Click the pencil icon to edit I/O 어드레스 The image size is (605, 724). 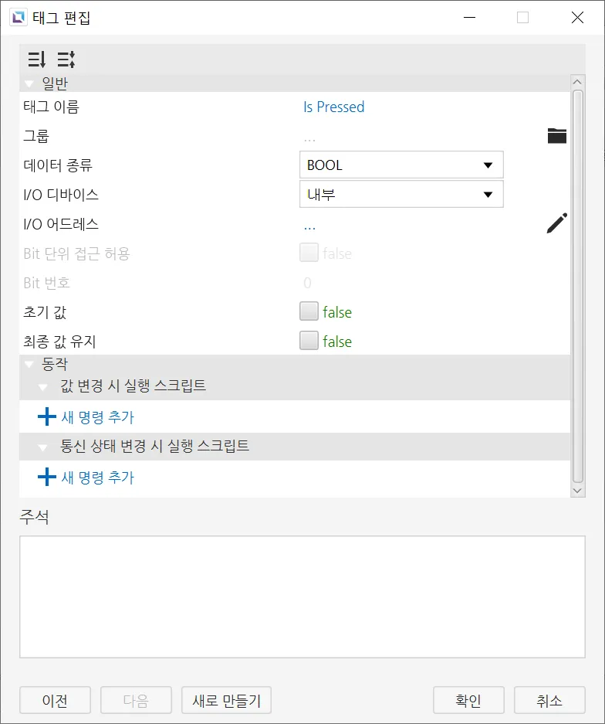click(x=556, y=224)
